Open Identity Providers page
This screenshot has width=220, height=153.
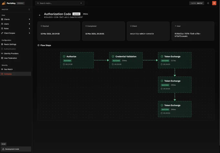16,53
